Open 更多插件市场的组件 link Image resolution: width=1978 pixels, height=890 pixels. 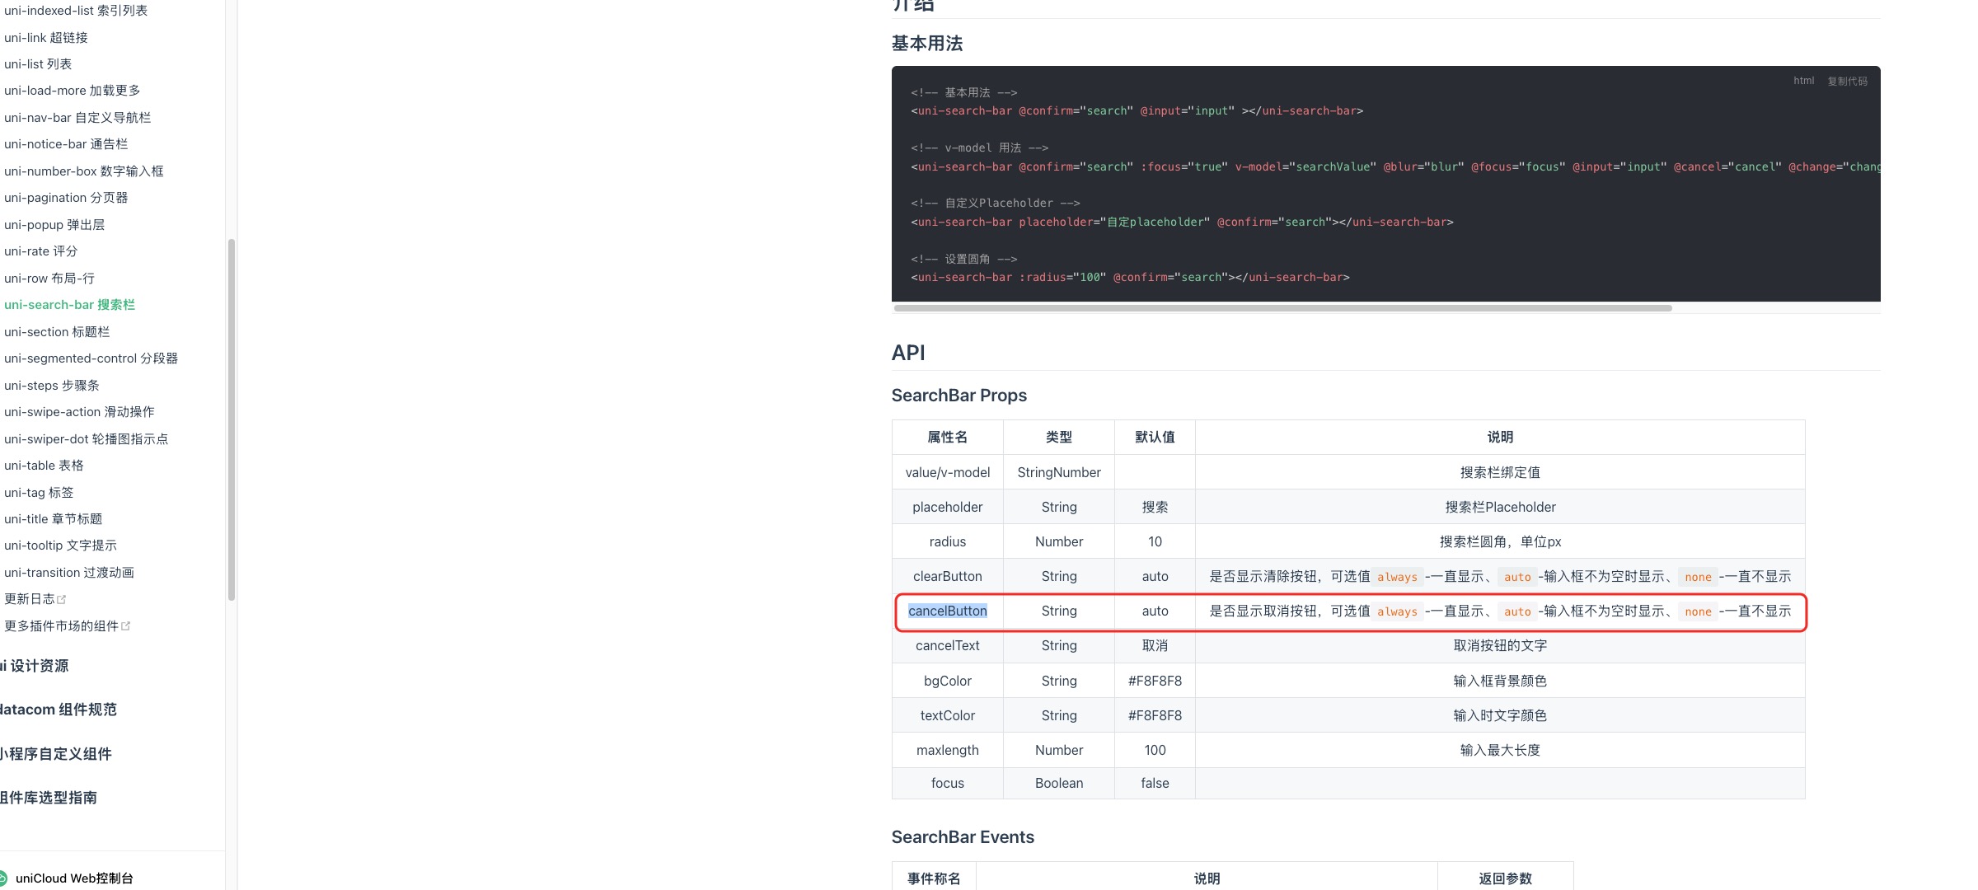61,626
